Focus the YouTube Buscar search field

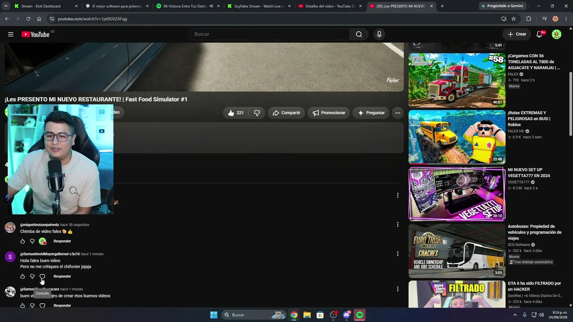(269, 34)
